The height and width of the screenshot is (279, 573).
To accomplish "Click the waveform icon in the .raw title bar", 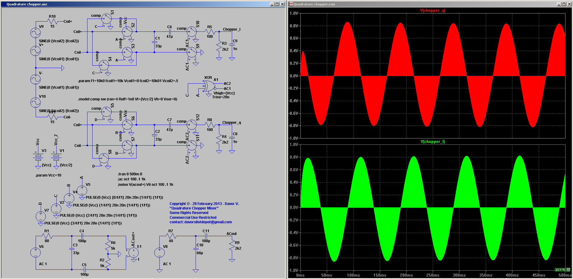I will click(291, 4).
